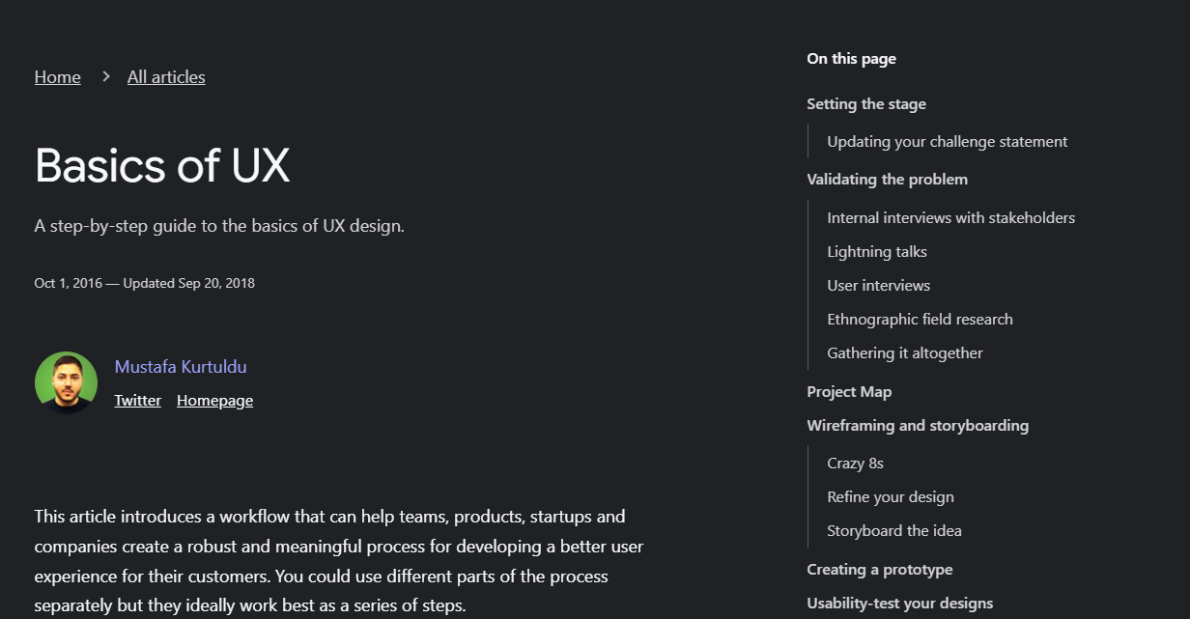Jump to Setting the stage section

tap(865, 103)
